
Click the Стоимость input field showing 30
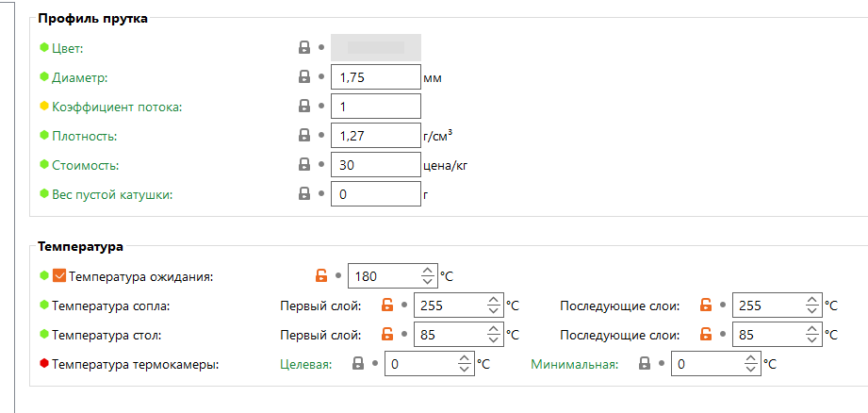[x=375, y=165]
